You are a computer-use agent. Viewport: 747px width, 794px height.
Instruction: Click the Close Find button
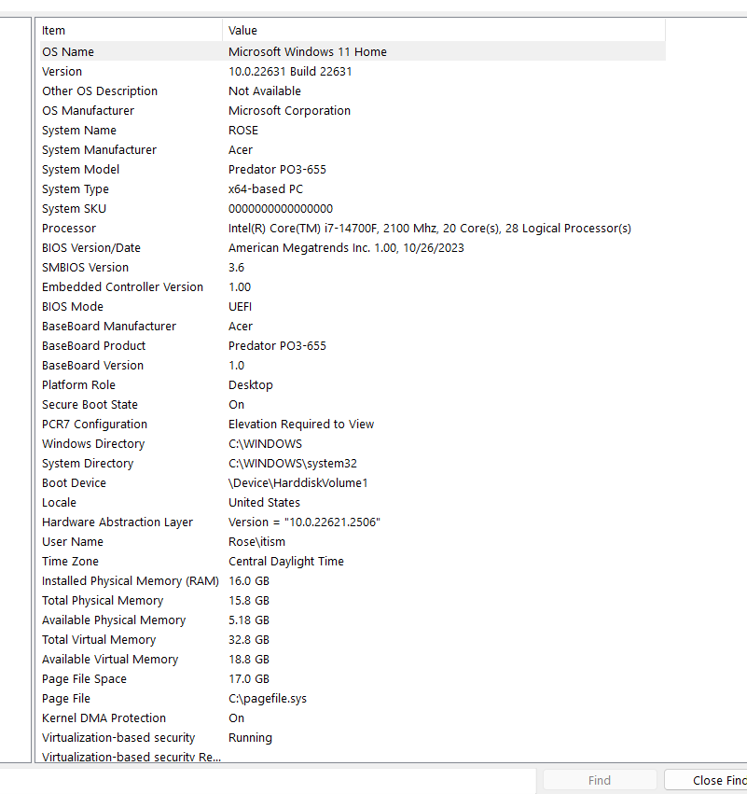[x=707, y=780]
